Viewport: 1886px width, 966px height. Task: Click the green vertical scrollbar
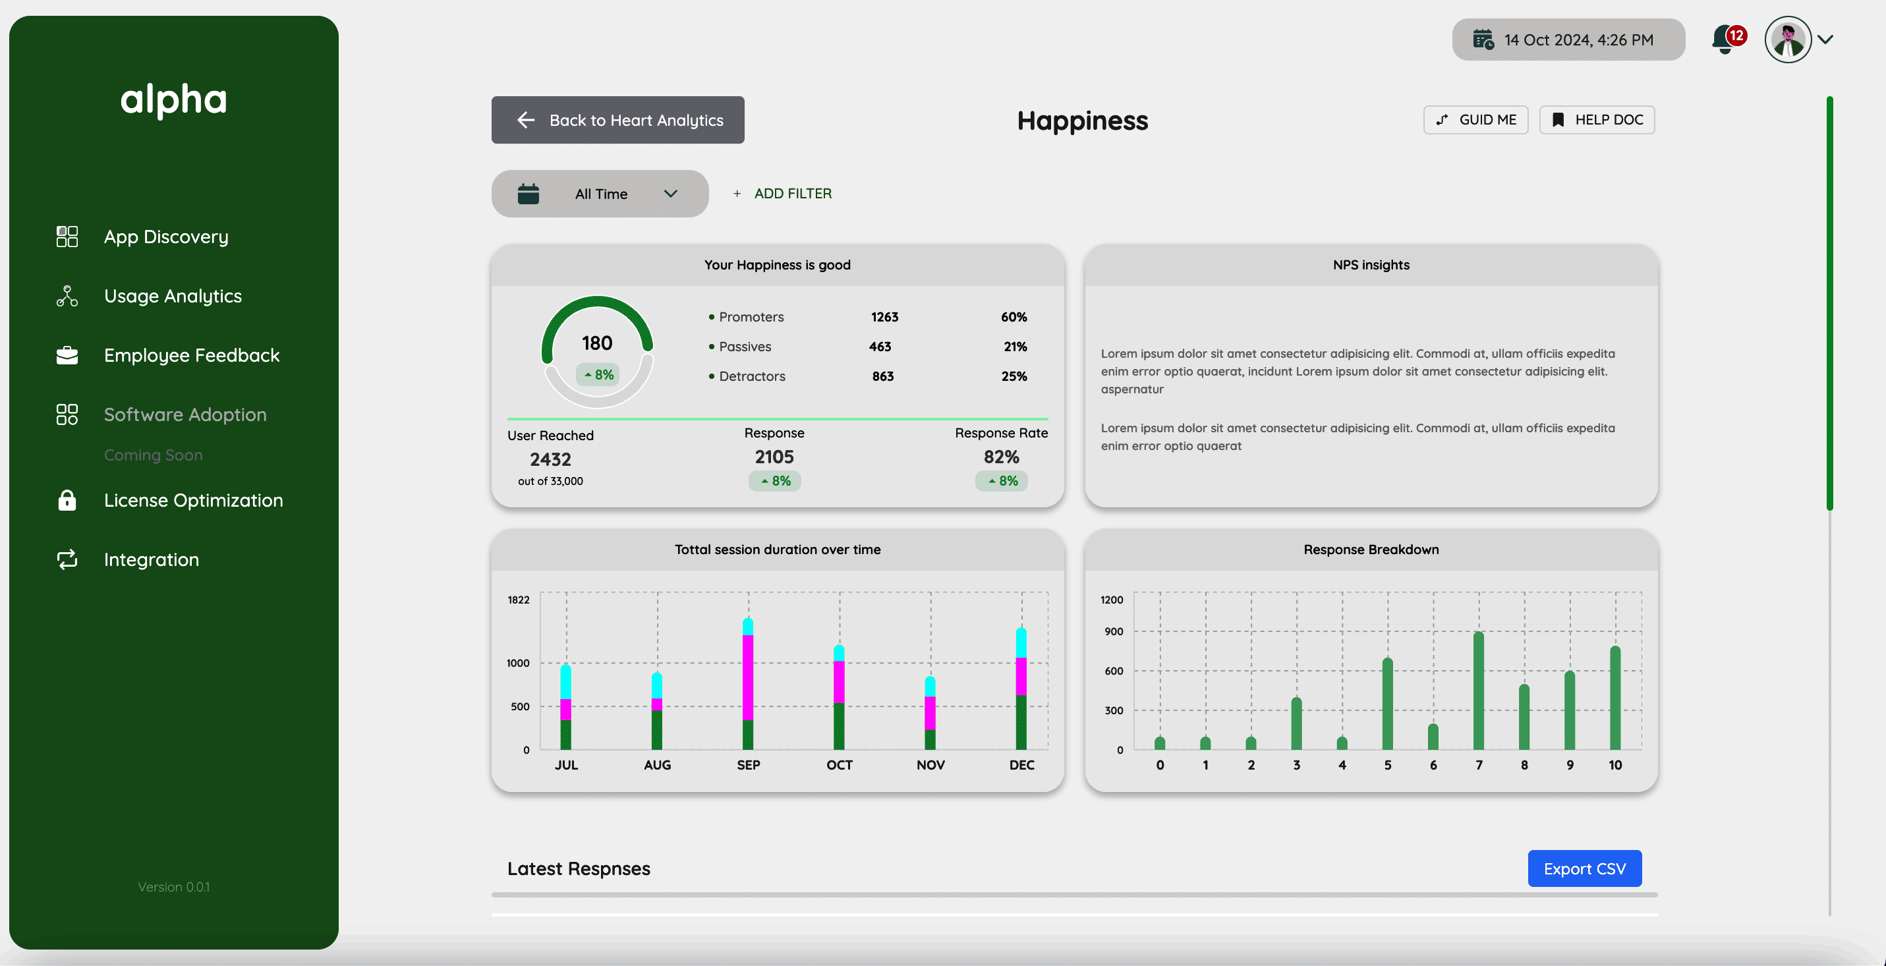(1829, 302)
